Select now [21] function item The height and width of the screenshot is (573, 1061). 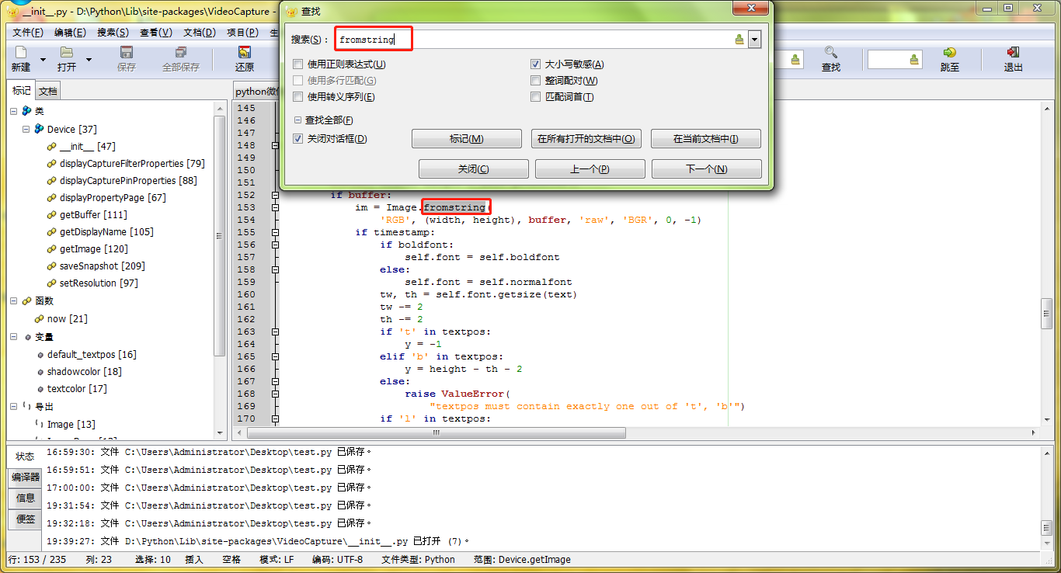(x=68, y=319)
